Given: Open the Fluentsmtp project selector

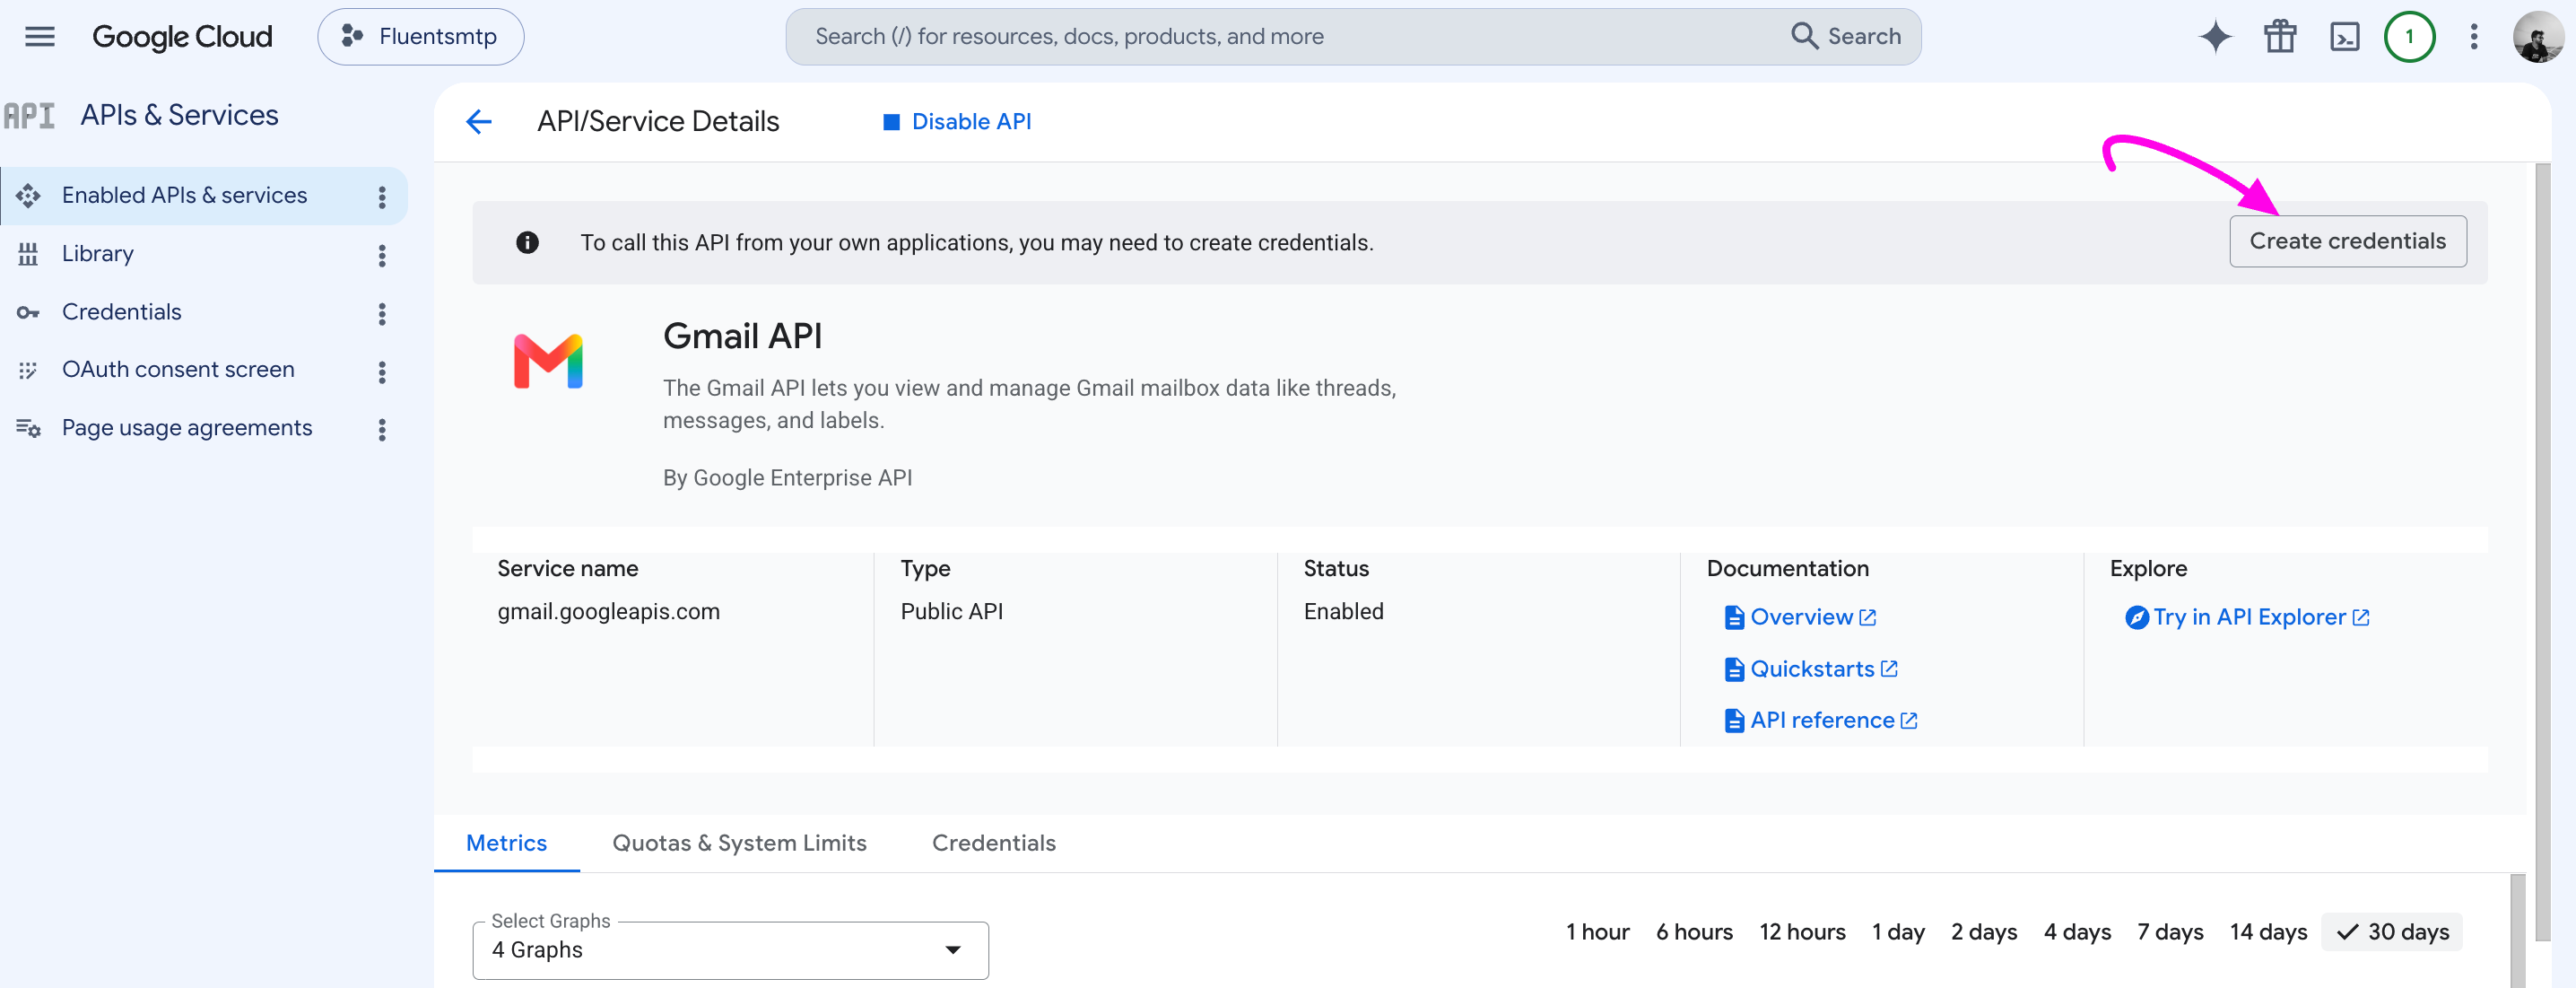Looking at the screenshot, I should pyautogui.click(x=420, y=37).
